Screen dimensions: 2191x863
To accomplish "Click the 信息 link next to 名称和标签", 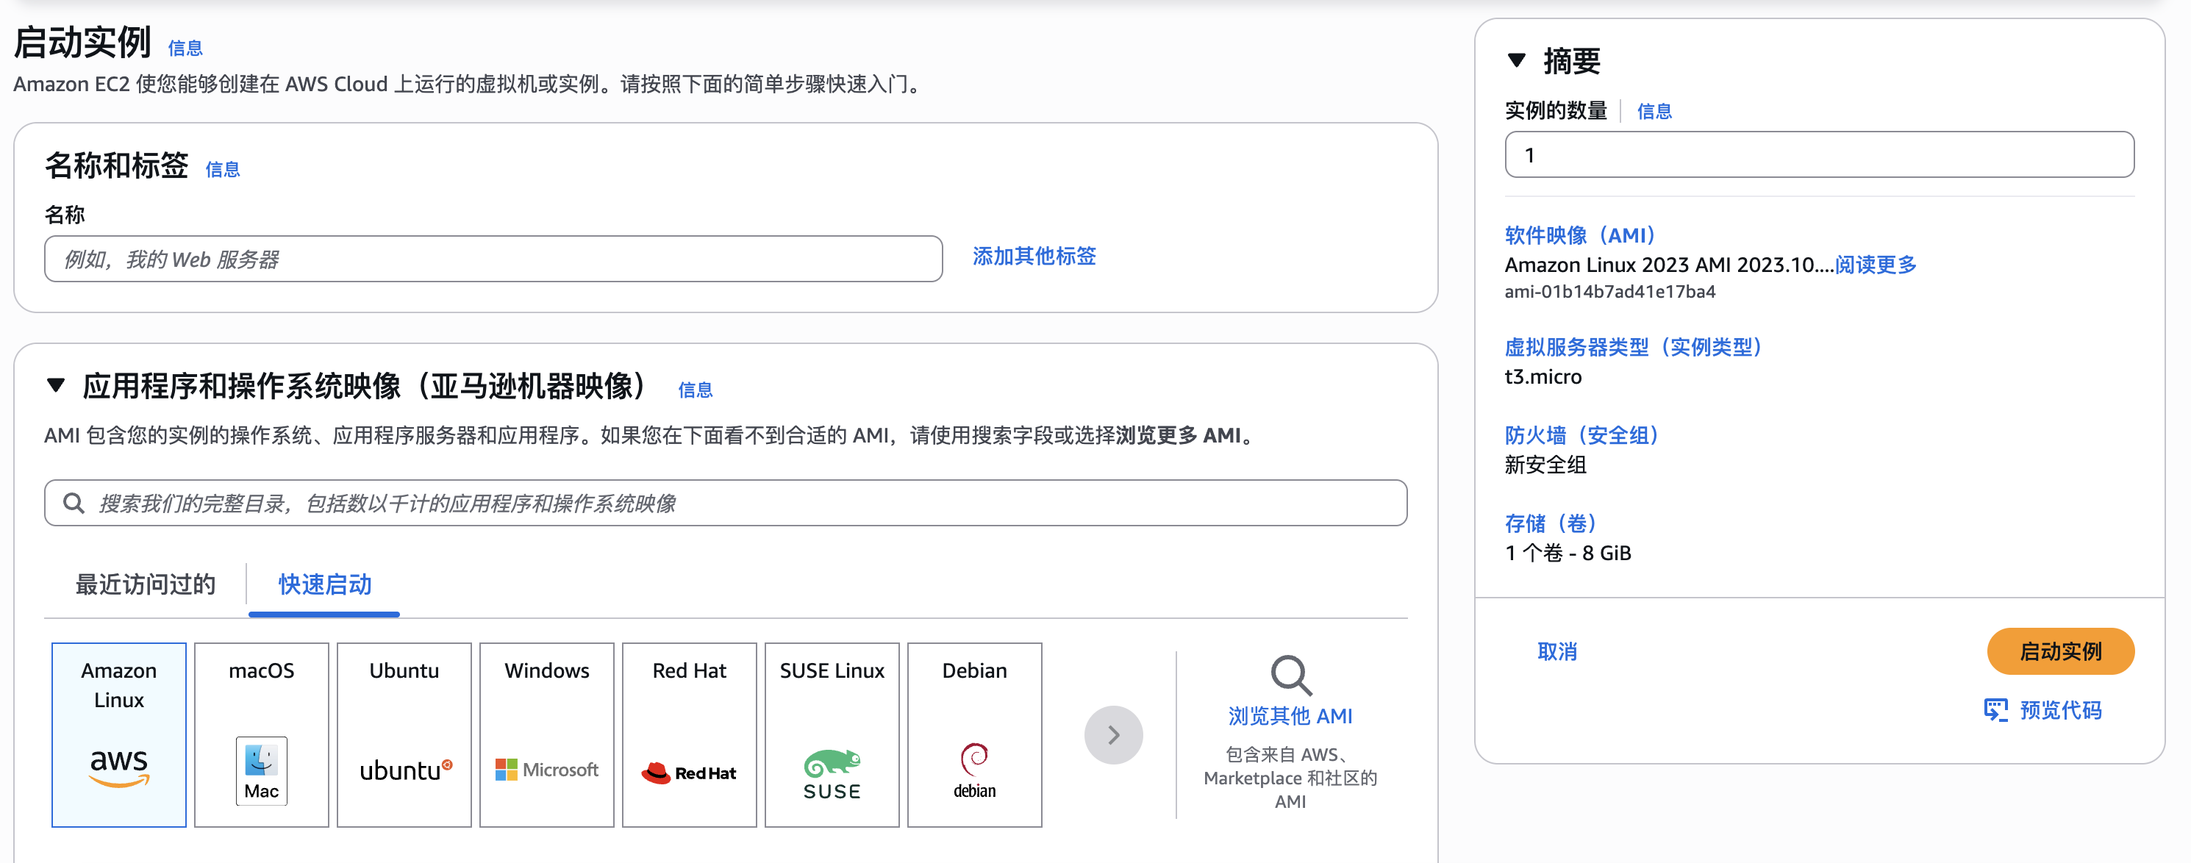I will point(222,169).
